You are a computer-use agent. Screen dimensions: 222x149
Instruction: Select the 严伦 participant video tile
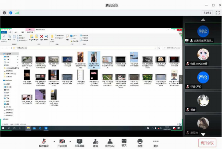(x=203, y=79)
